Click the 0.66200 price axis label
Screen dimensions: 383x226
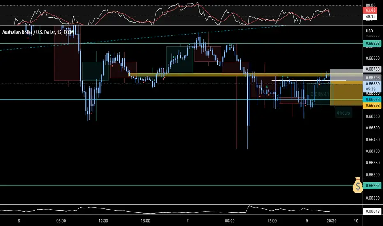click(x=373, y=198)
